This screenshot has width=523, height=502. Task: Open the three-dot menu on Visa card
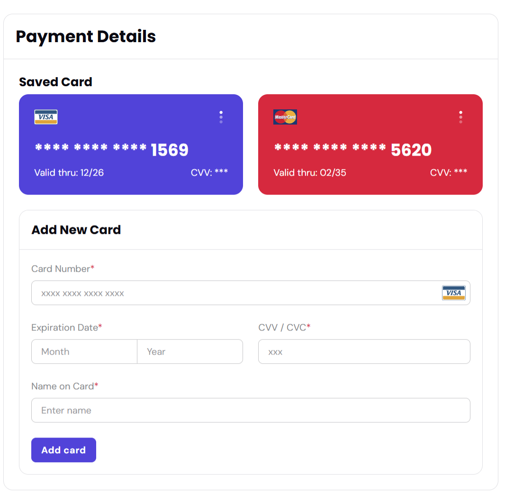pos(221,117)
